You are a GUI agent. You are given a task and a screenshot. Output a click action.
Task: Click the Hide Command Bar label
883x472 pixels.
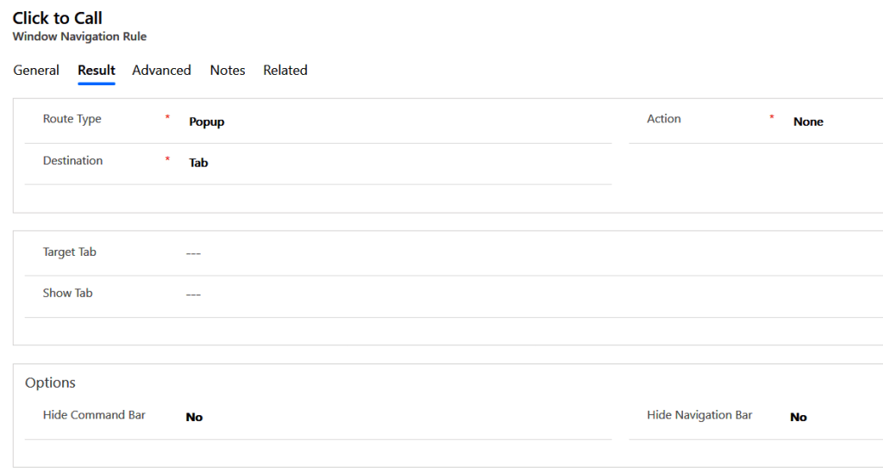pyautogui.click(x=94, y=415)
